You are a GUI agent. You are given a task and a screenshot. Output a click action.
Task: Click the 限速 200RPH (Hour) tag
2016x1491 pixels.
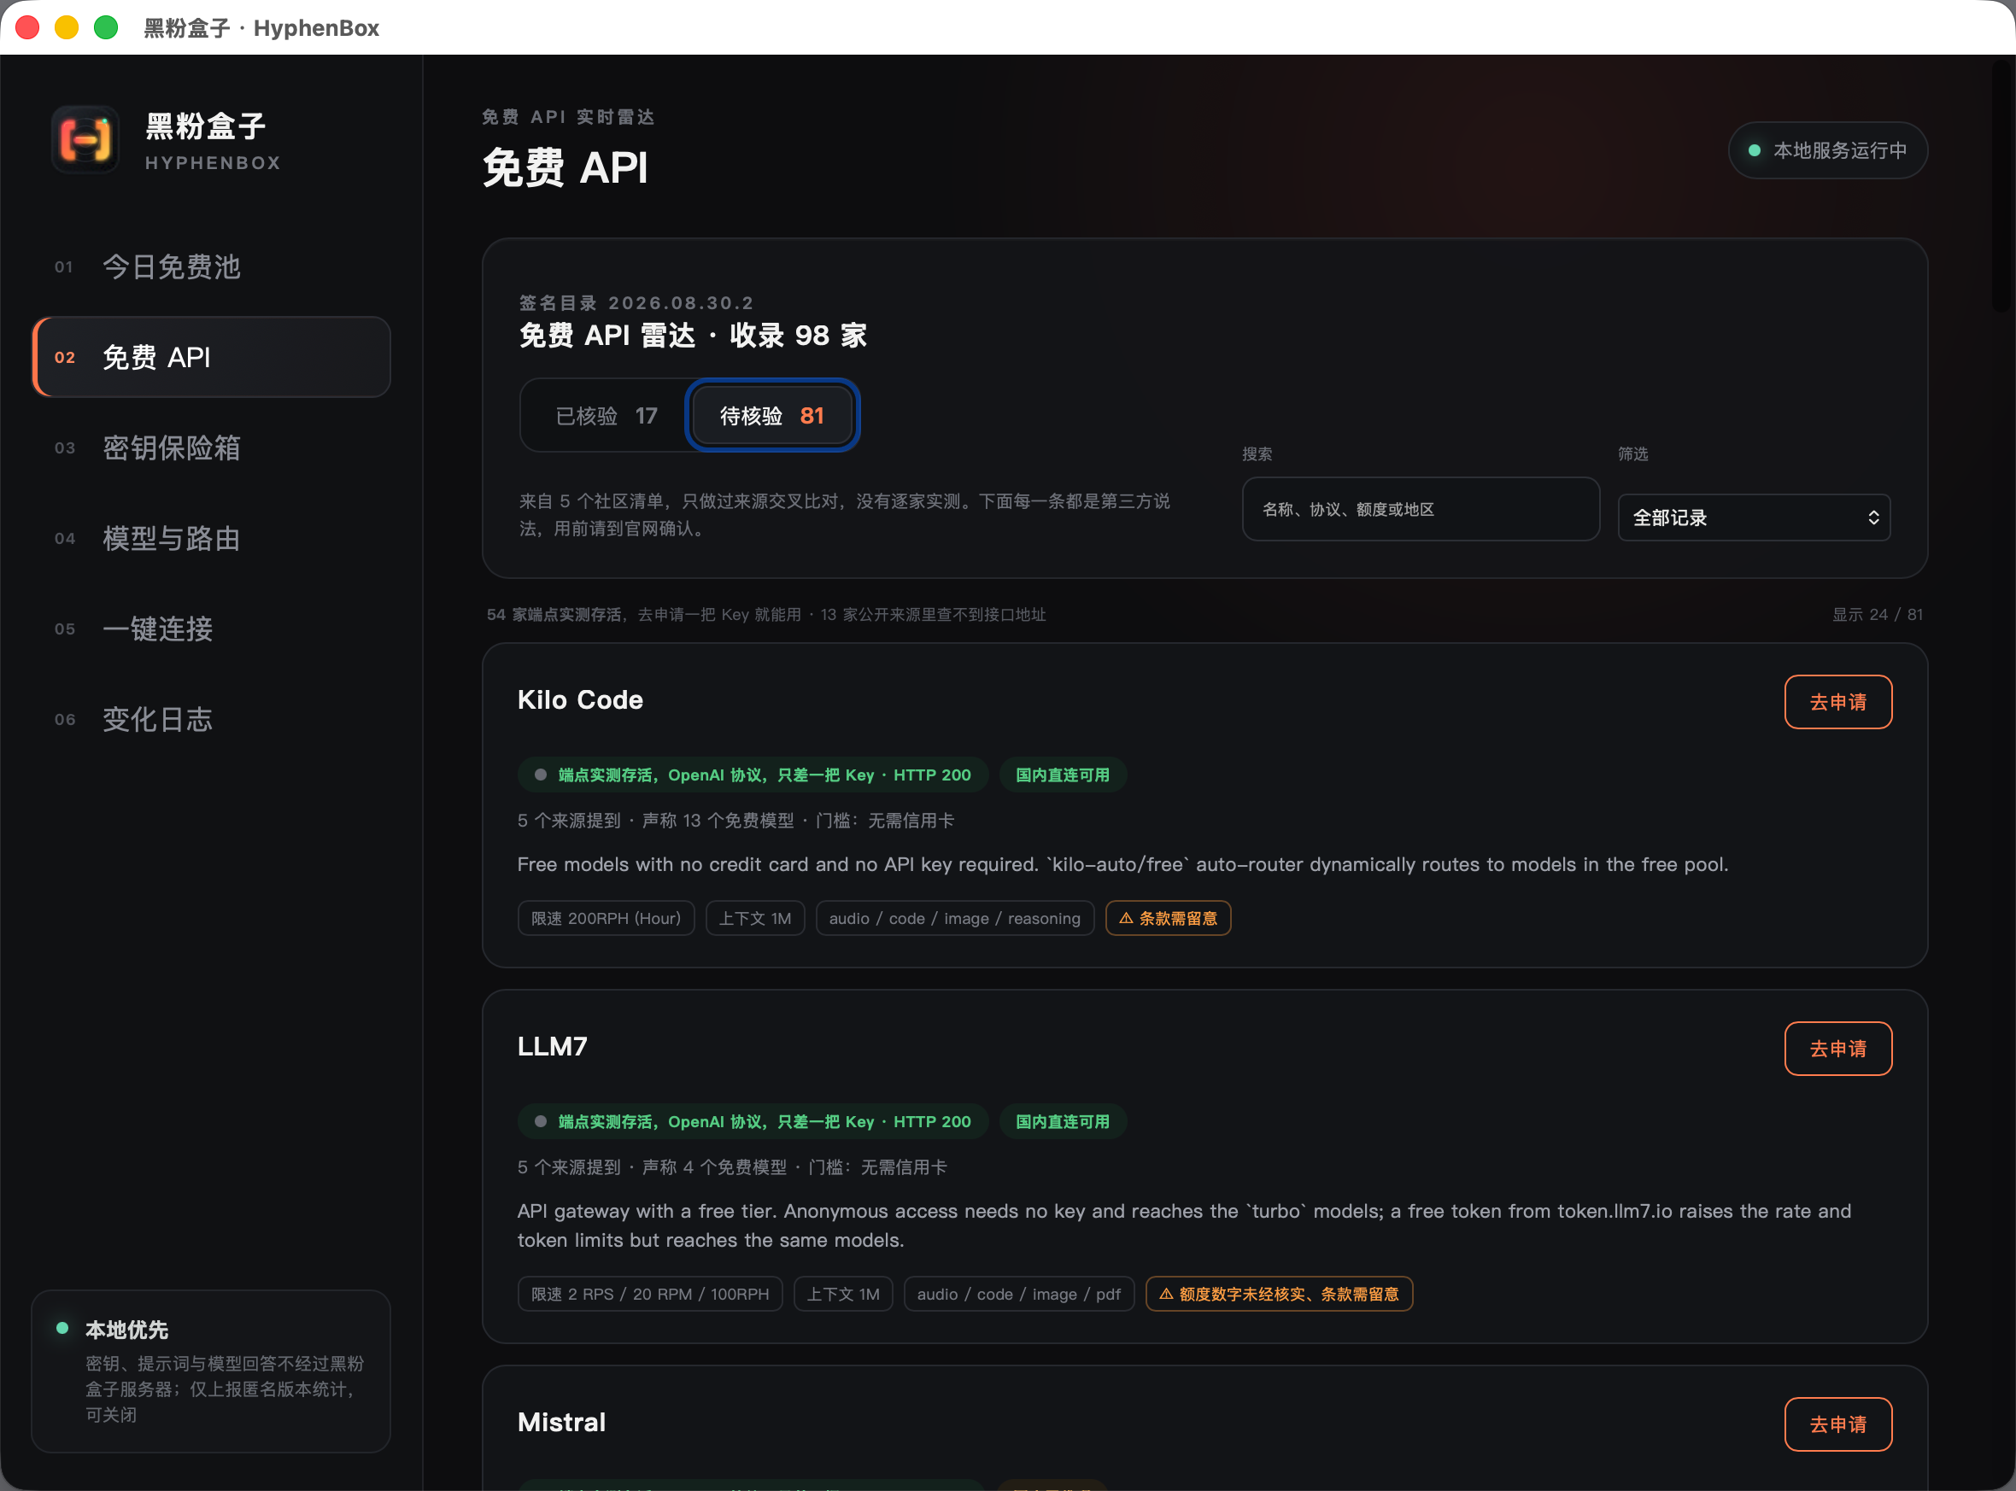point(606,918)
